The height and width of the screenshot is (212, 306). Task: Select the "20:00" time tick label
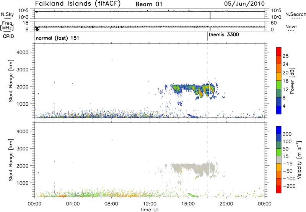click(x=226, y=204)
